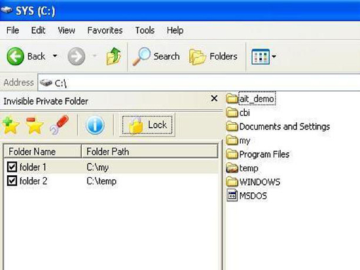
Task: Click the Lock button
Action: click(x=147, y=125)
